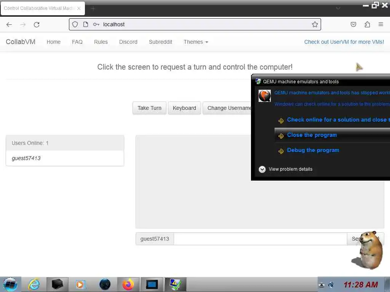Screen dimensions: 390x292
Task: Click the localhost address bar
Action: click(195, 24)
